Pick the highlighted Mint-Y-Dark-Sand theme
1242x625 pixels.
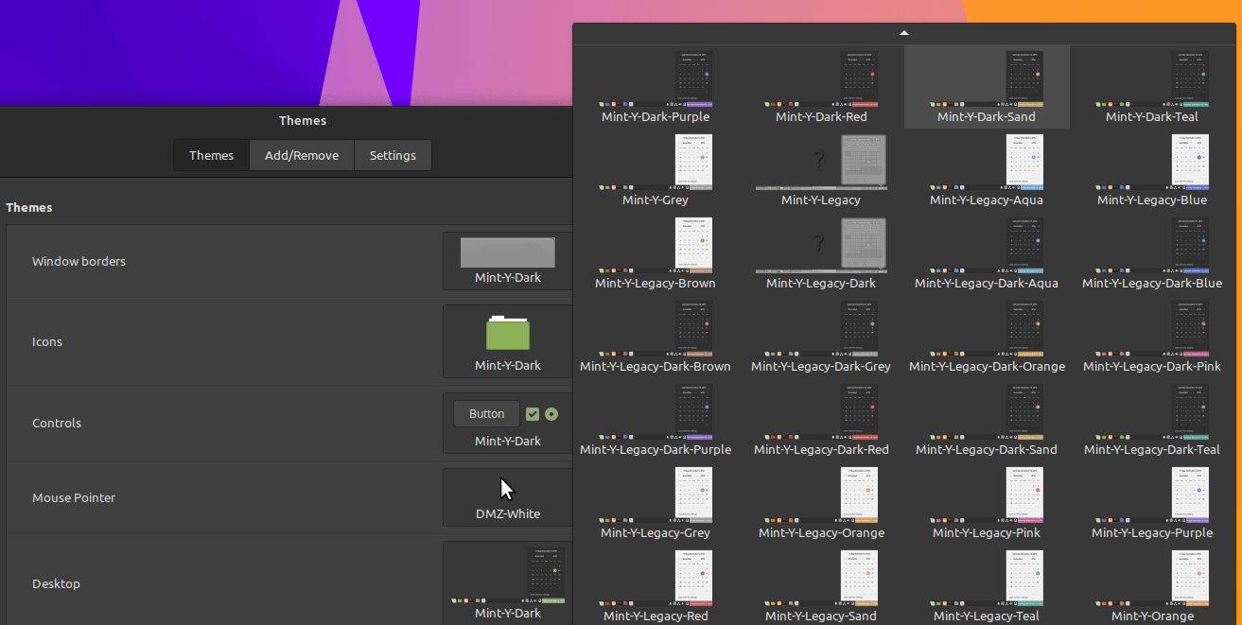pyautogui.click(x=987, y=87)
